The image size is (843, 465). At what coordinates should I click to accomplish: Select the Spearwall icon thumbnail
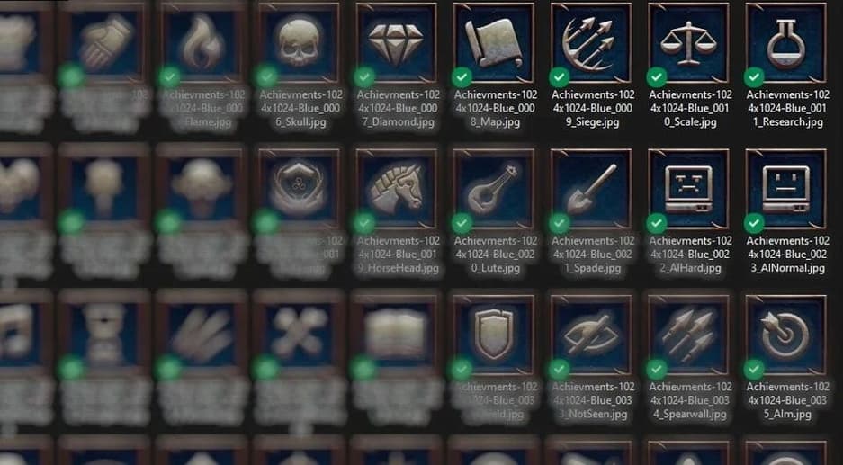pos(688,335)
